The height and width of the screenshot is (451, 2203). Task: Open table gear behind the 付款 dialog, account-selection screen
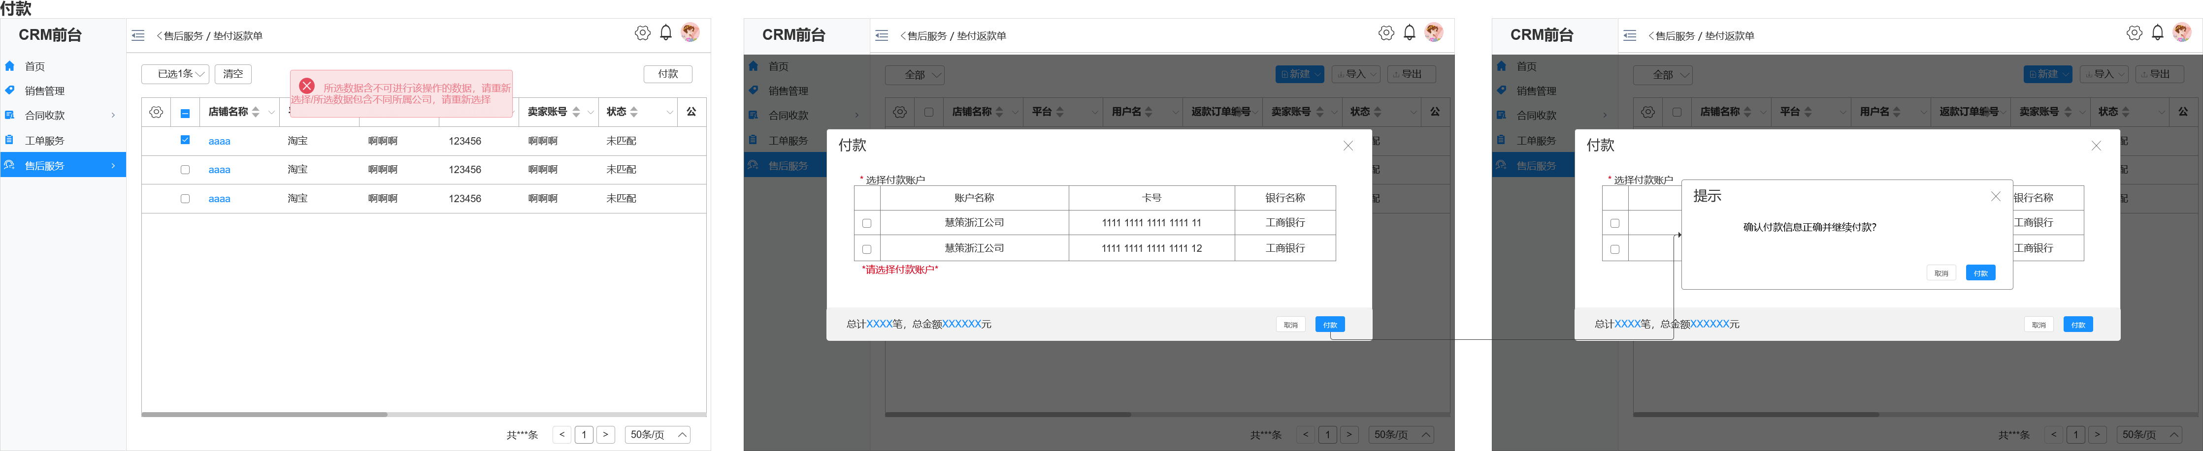pos(900,112)
